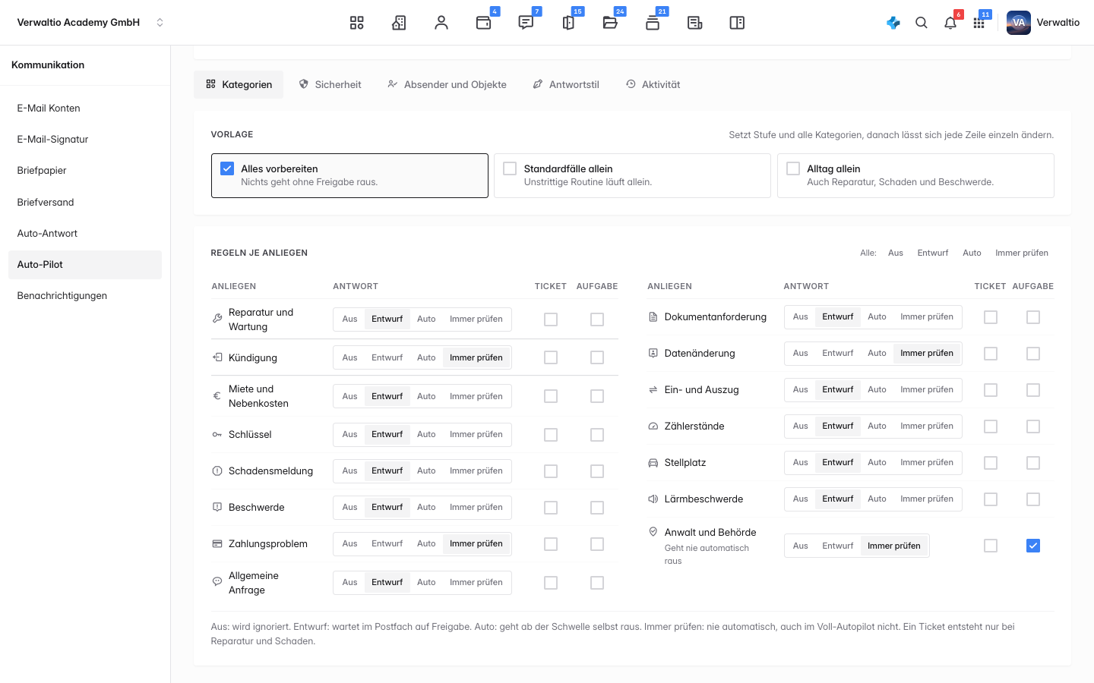Switch to the Kategorien tab
1094x683 pixels.
tap(239, 84)
